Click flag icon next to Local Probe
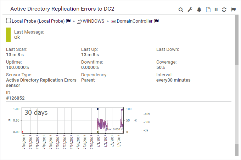This screenshot has width=241, height=160. click(x=69, y=21)
